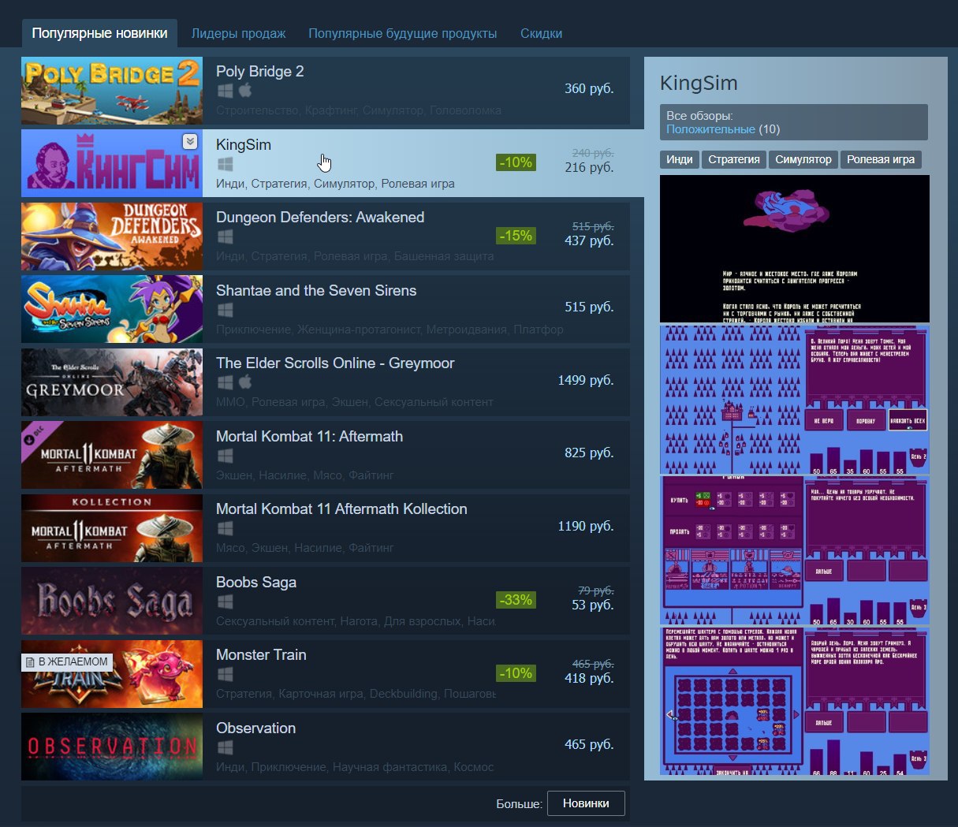958x827 pixels.
Task: Open the Boobs Saga capsule image
Action: point(112,601)
